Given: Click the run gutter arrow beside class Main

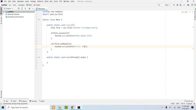Looking at the screenshot, I should click(x=39, y=20).
